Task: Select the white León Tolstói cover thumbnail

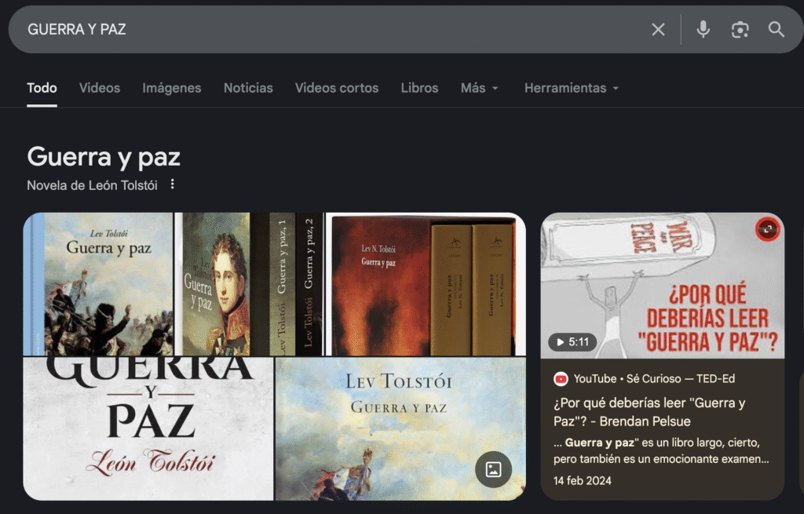Action: click(148, 428)
